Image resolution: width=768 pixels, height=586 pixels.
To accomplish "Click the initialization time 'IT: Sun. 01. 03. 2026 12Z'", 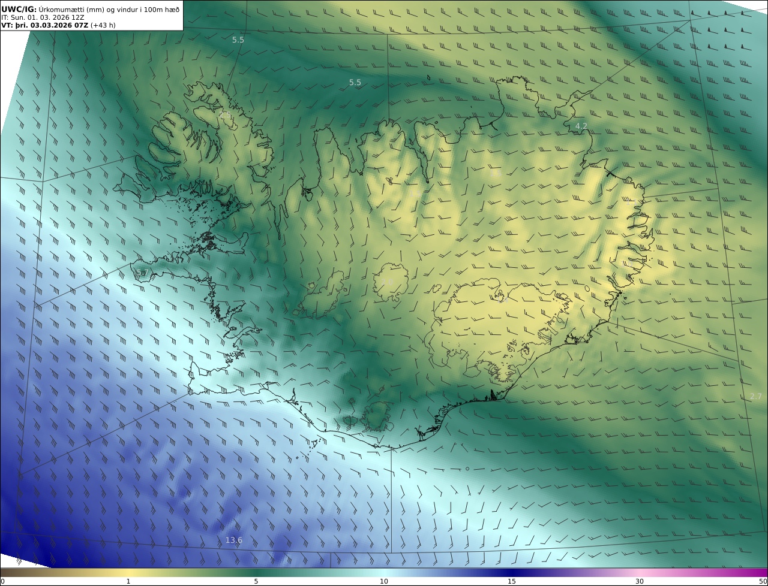I will (43, 17).
